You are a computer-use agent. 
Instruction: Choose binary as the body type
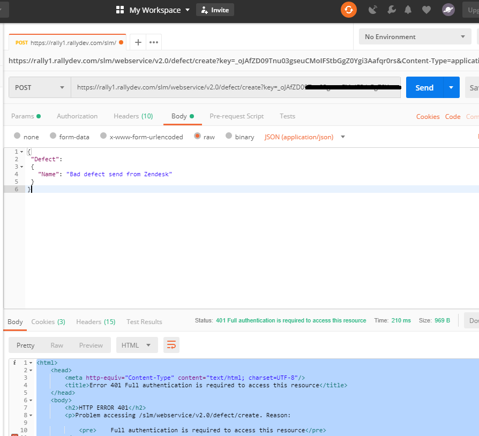click(x=240, y=137)
